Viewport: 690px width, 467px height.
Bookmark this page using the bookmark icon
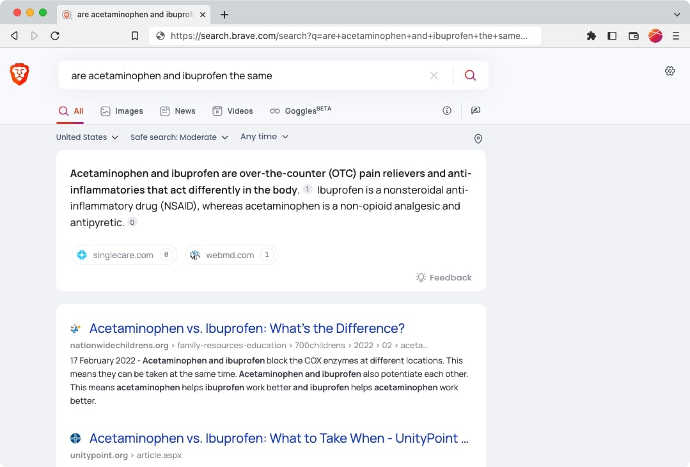point(135,36)
